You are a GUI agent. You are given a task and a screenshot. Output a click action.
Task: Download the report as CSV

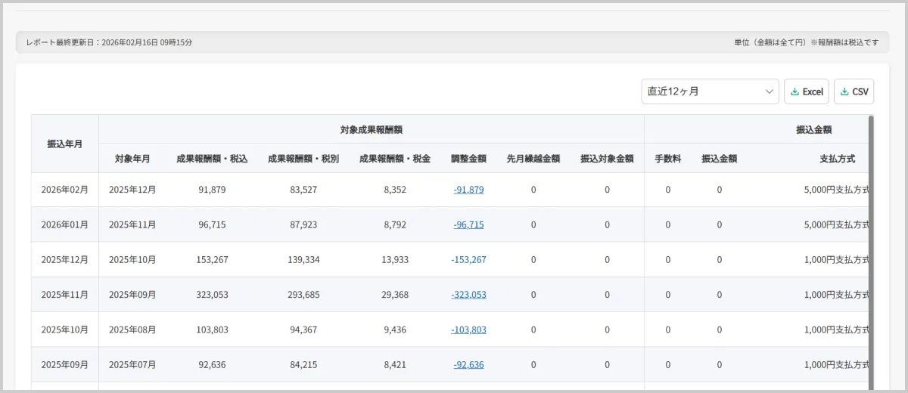pyautogui.click(x=854, y=91)
